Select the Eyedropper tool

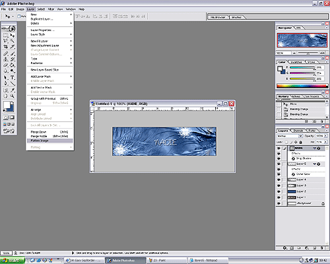pyautogui.click(x=13, y=90)
